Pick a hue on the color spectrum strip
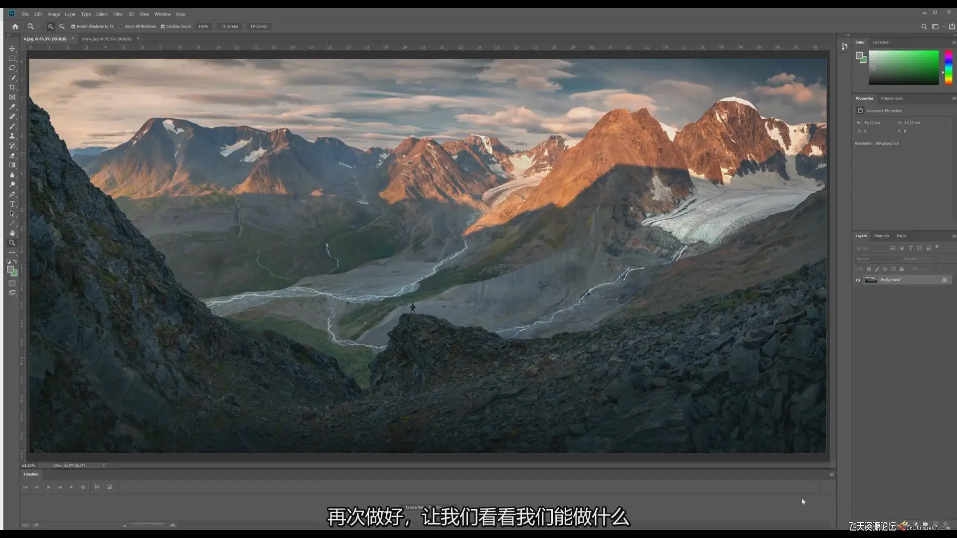 click(949, 67)
